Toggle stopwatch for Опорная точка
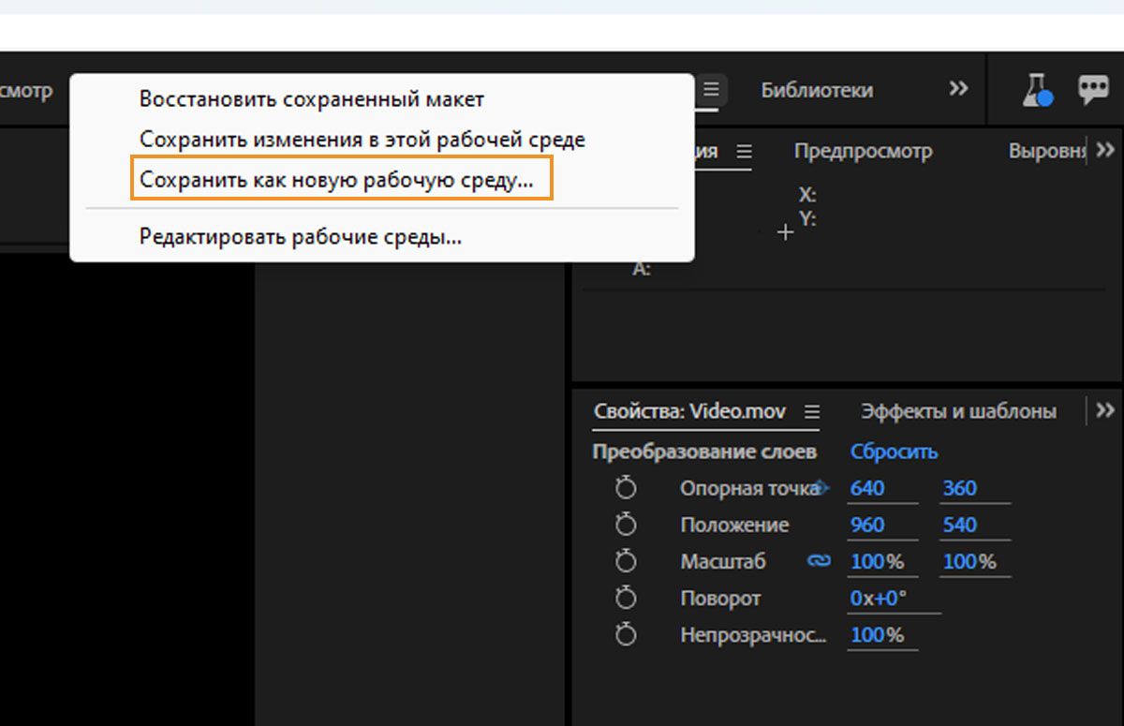The width and height of the screenshot is (1124, 726). [x=626, y=487]
